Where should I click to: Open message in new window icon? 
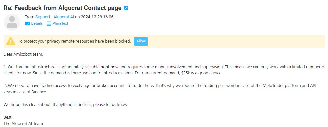click(126, 8)
